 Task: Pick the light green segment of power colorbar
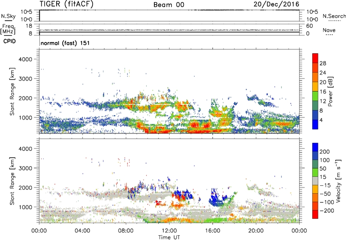pyautogui.click(x=315, y=96)
